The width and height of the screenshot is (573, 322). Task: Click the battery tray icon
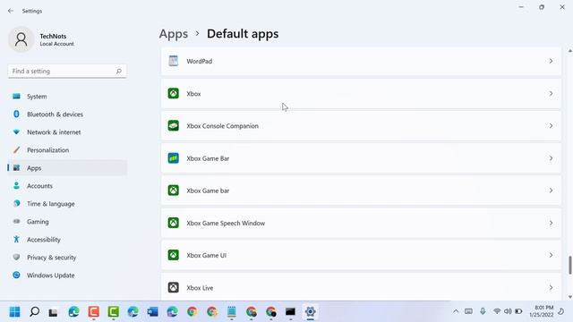[518, 311]
